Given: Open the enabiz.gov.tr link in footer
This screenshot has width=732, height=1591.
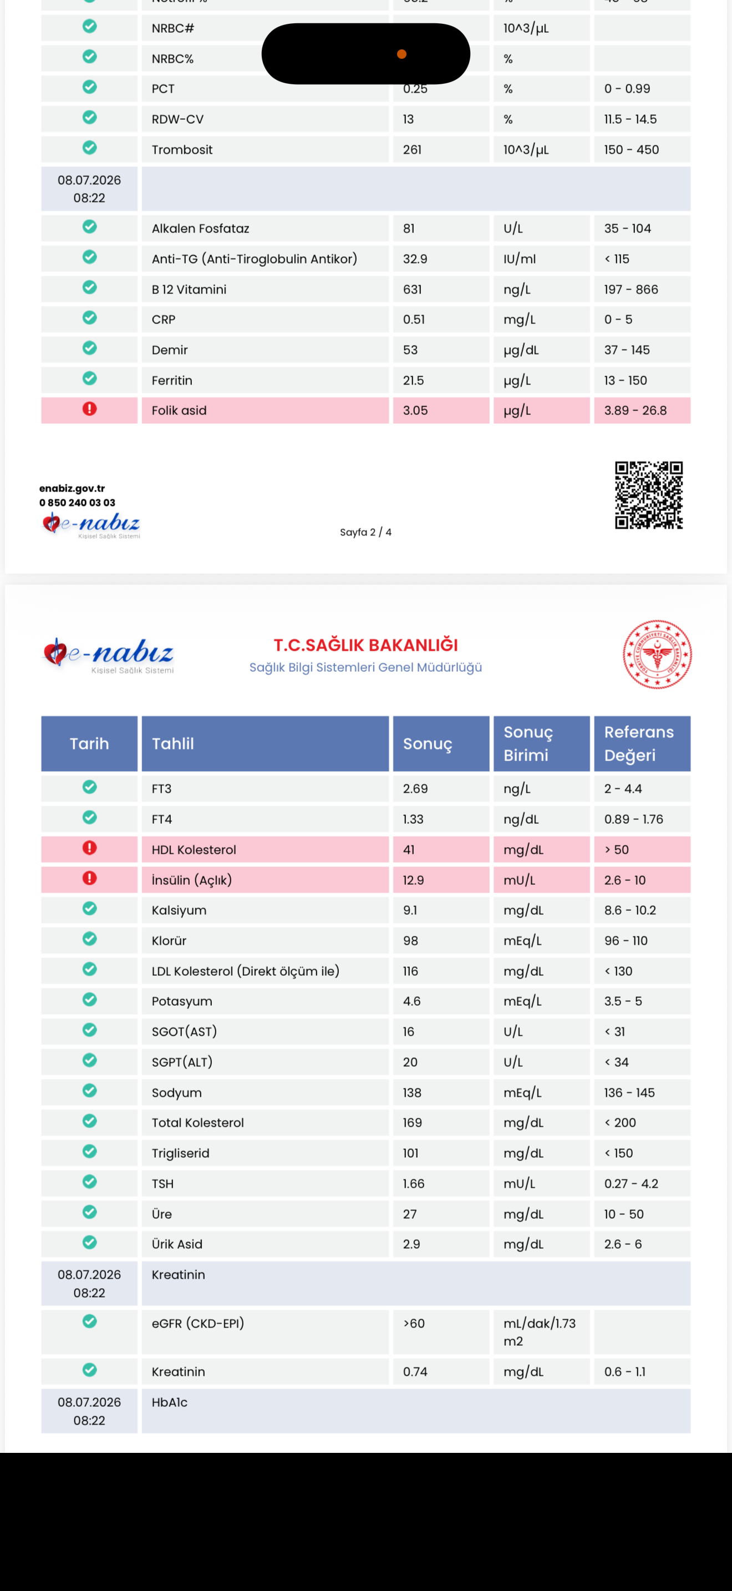Looking at the screenshot, I should coord(72,489).
